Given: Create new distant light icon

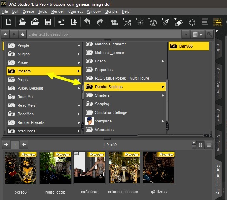Looking at the screenshot, I should point(127,22).
